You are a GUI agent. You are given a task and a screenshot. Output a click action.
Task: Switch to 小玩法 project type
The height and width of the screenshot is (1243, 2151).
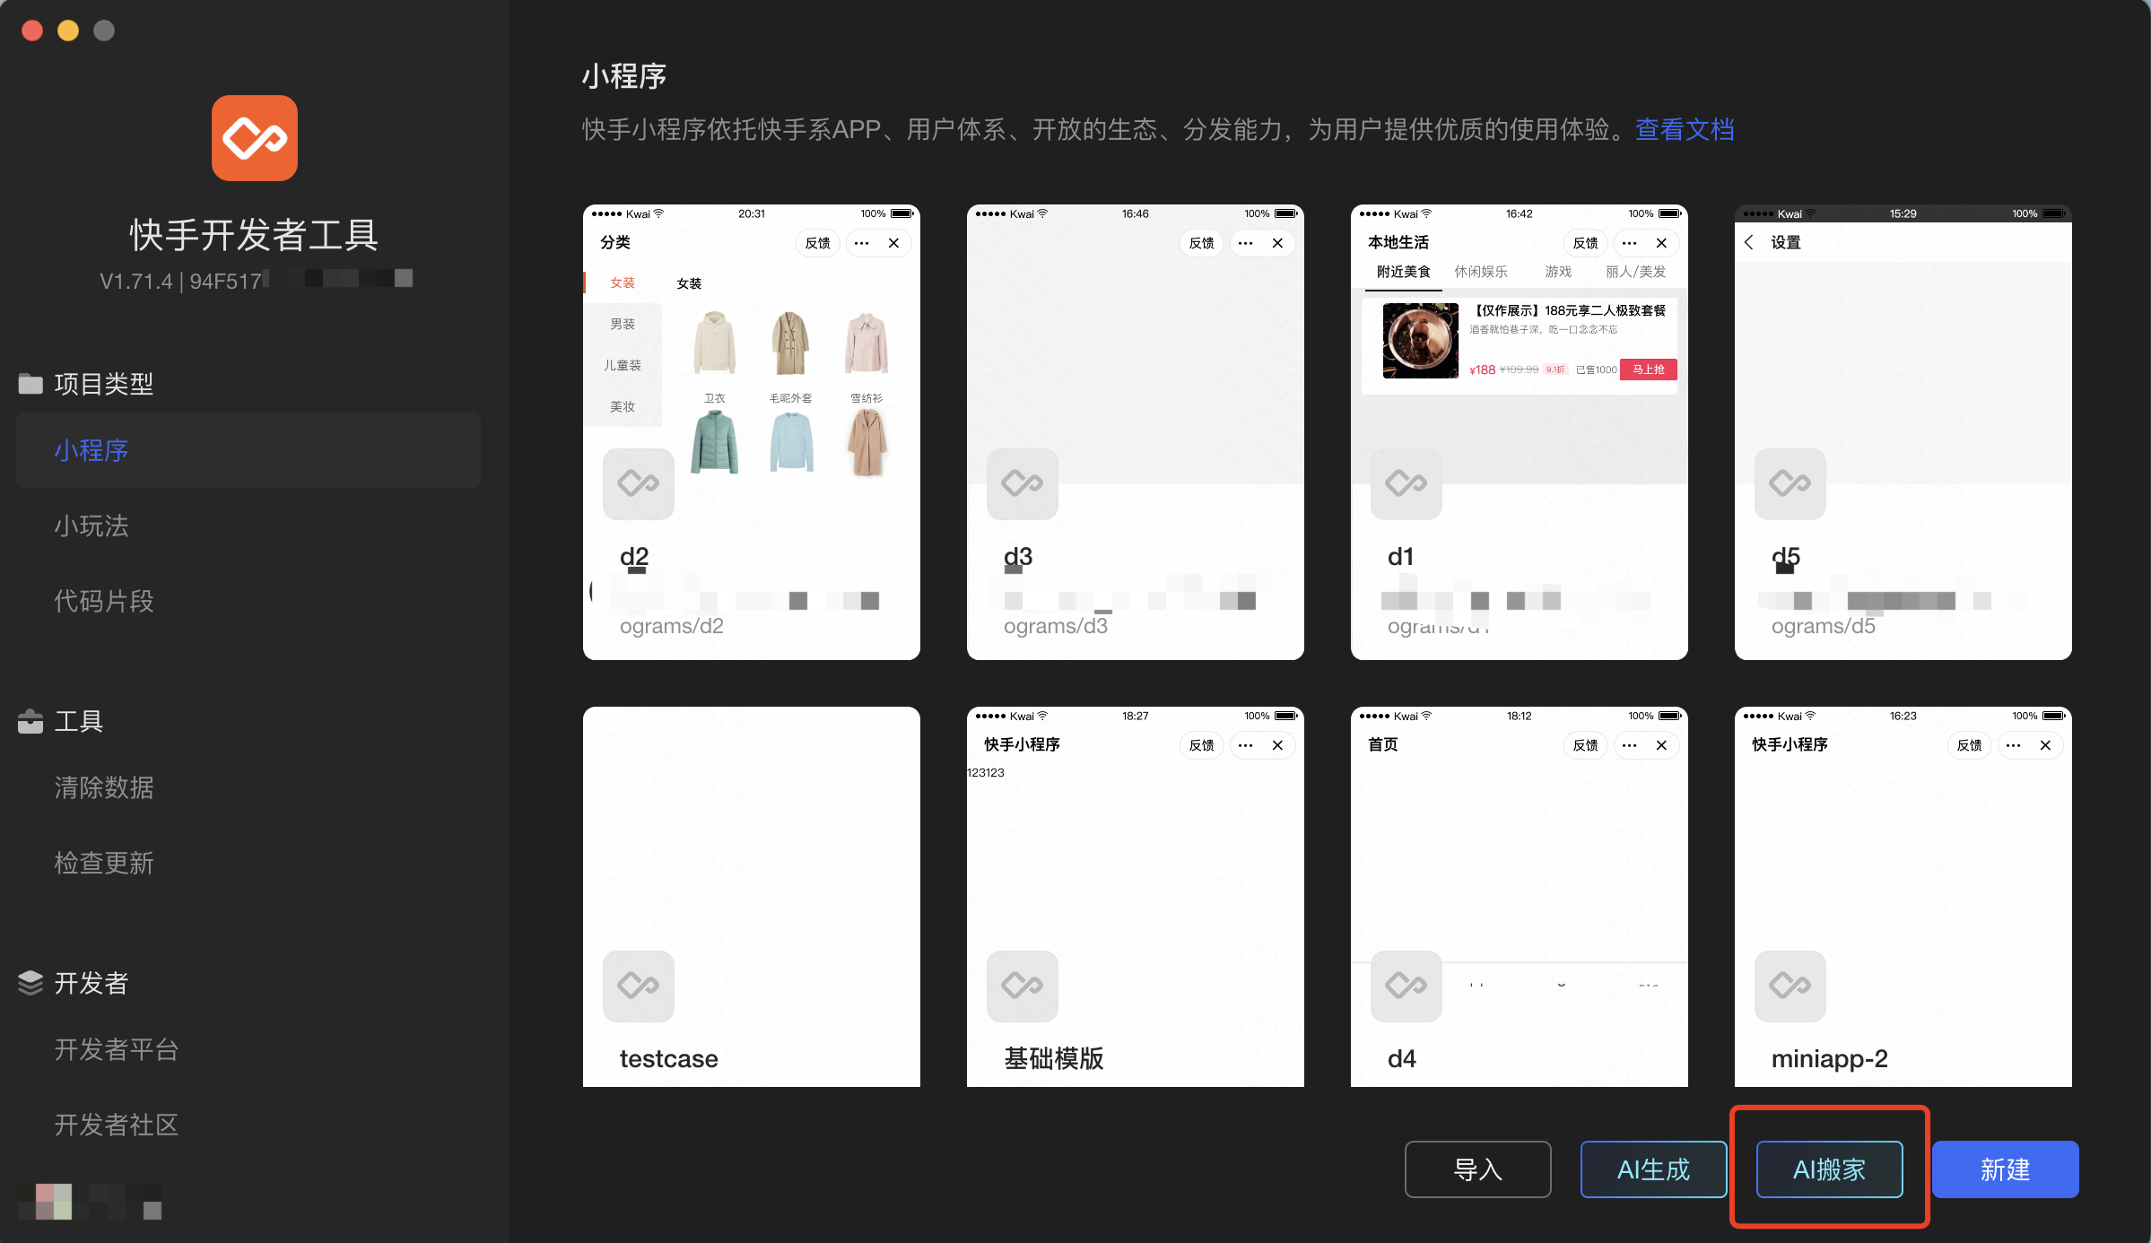point(91,526)
